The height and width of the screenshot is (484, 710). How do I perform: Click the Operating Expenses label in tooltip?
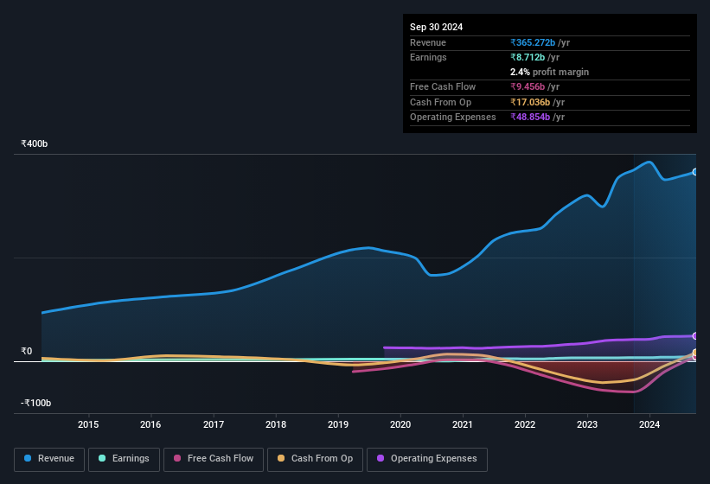point(453,118)
